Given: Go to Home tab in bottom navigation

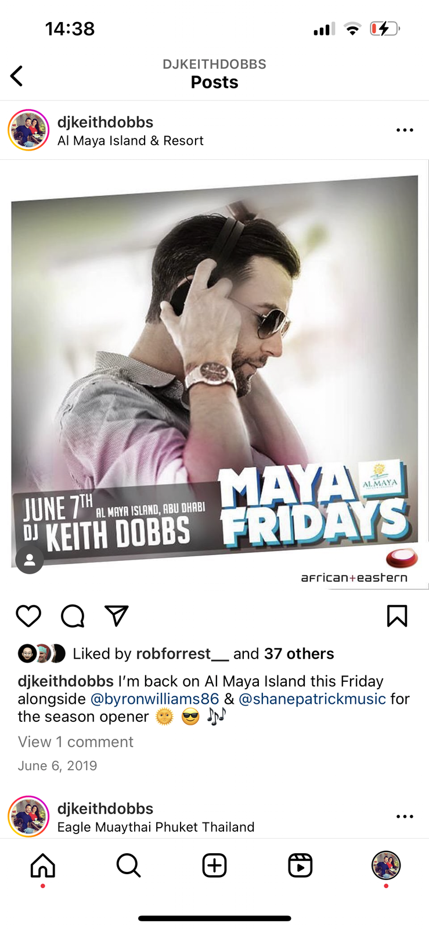Looking at the screenshot, I should pos(43,865).
